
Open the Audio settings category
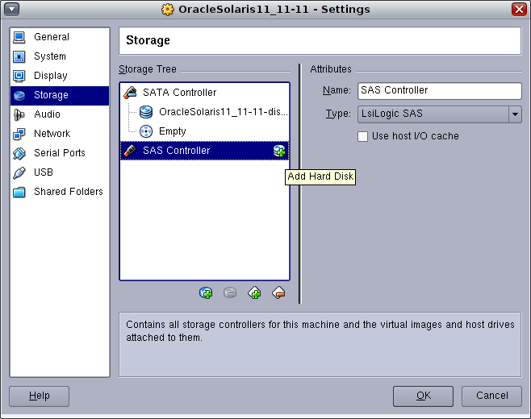(47, 114)
